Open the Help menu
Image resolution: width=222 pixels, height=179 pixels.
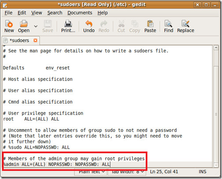pos(103,13)
